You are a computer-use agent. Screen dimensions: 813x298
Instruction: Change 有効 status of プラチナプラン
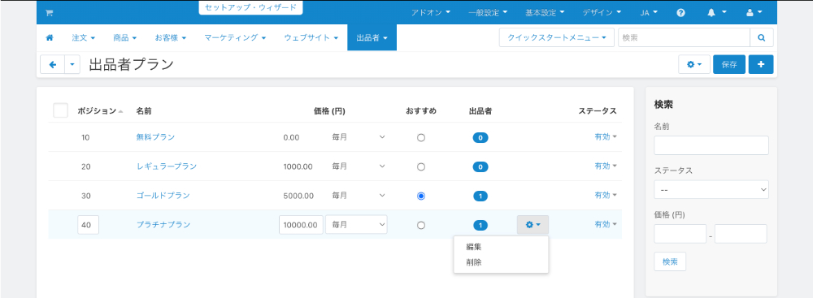pyautogui.click(x=606, y=224)
